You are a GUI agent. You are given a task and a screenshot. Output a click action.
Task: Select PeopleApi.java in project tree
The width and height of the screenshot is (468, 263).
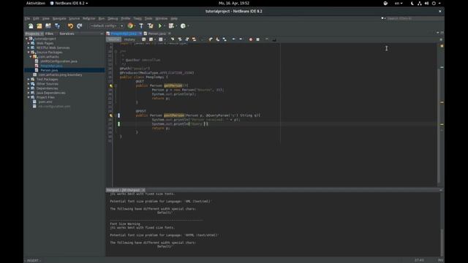tap(51, 66)
